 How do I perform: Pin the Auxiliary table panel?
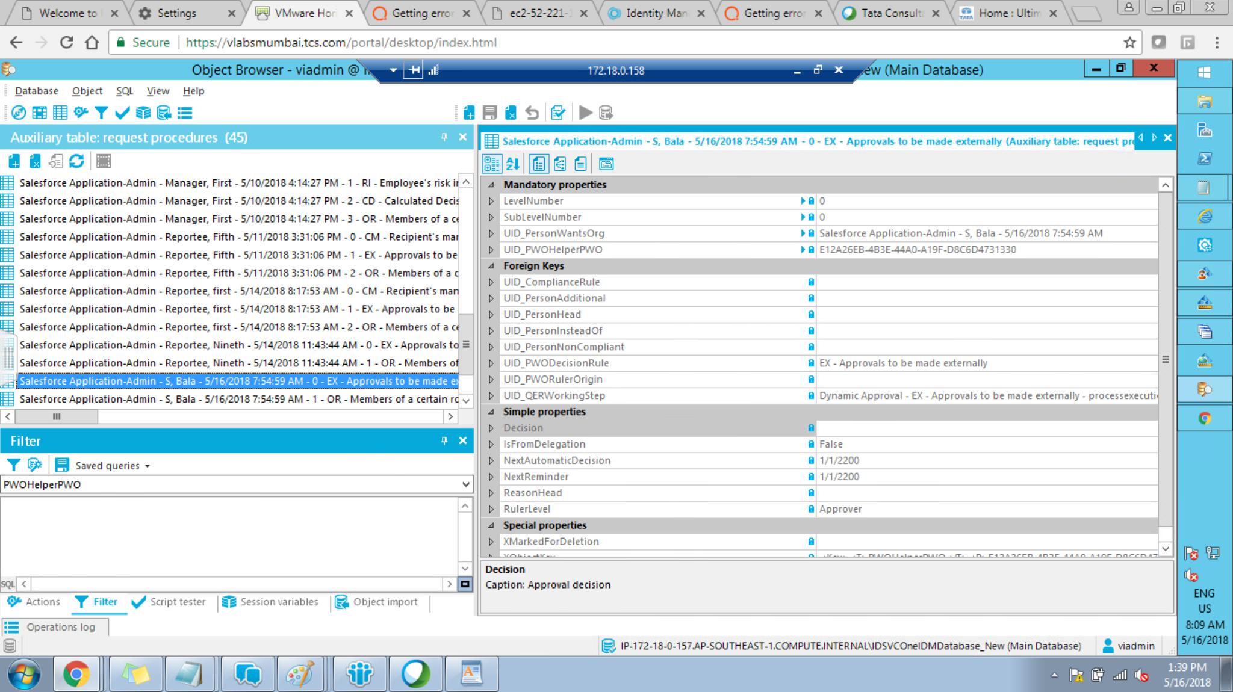pyautogui.click(x=444, y=137)
